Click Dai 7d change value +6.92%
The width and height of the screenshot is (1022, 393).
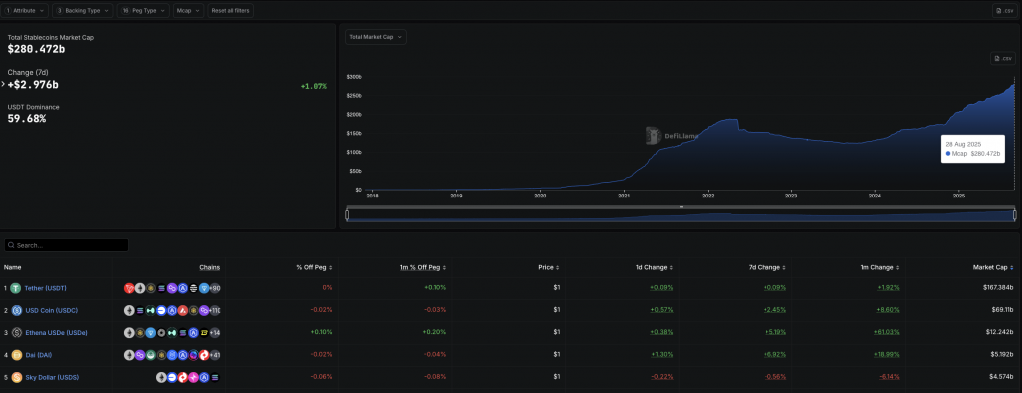coord(775,355)
